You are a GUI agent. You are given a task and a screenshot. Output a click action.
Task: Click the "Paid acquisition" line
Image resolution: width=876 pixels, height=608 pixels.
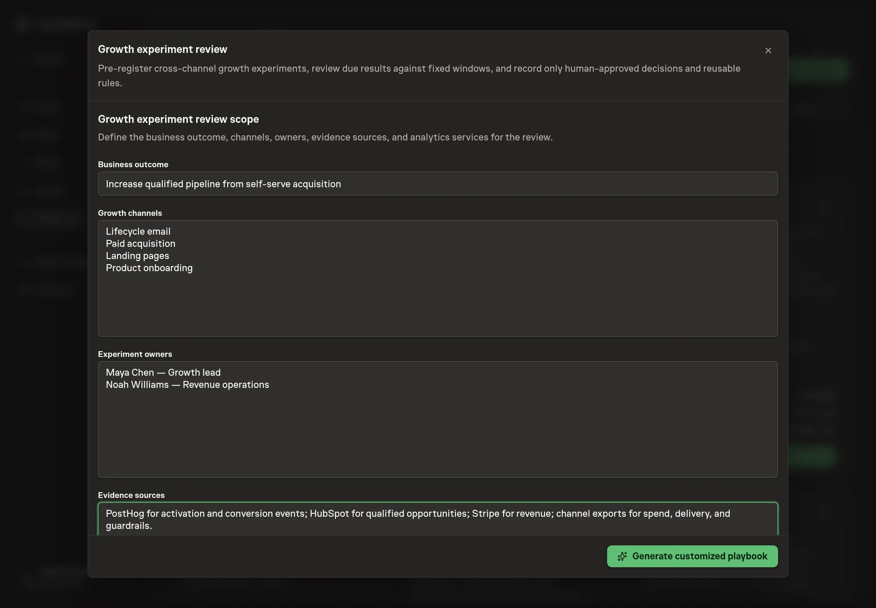pyautogui.click(x=140, y=244)
